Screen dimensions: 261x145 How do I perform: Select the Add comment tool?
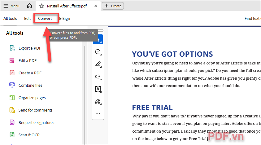point(98,52)
